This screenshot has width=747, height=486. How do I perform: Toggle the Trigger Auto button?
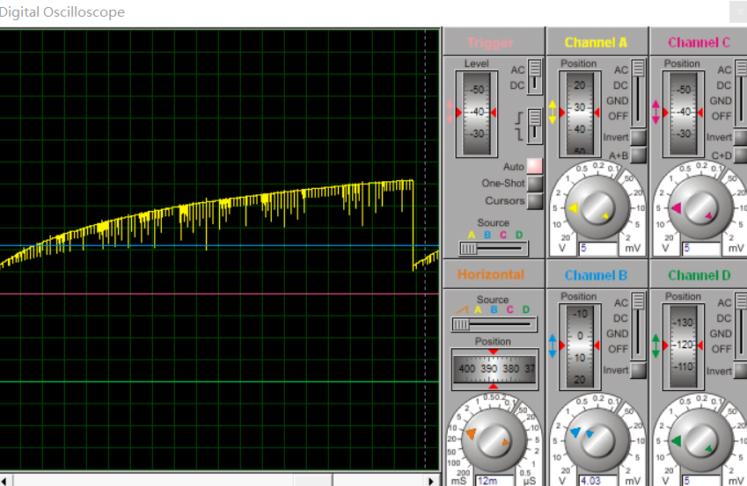coord(534,166)
